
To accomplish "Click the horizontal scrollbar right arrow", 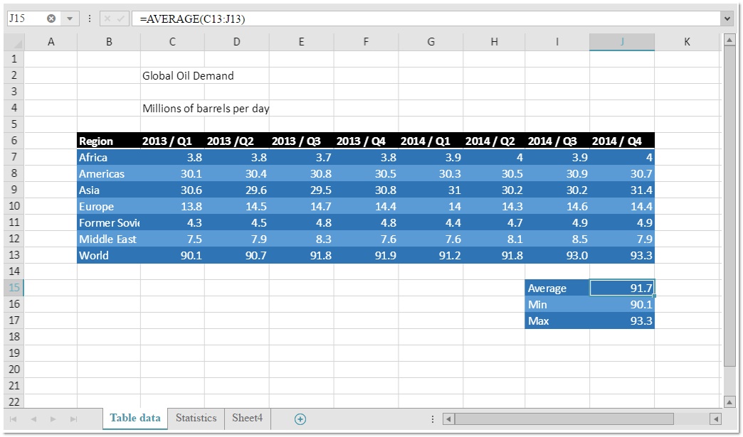I will [715, 419].
